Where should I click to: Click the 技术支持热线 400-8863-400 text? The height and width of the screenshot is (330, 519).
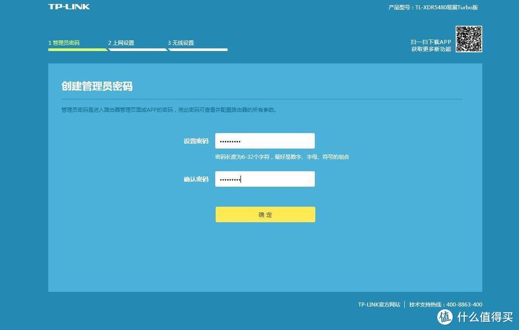click(445, 305)
